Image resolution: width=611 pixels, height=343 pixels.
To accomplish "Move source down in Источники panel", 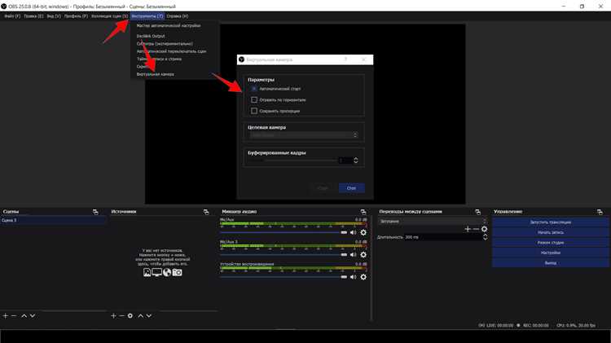I will coord(149,316).
